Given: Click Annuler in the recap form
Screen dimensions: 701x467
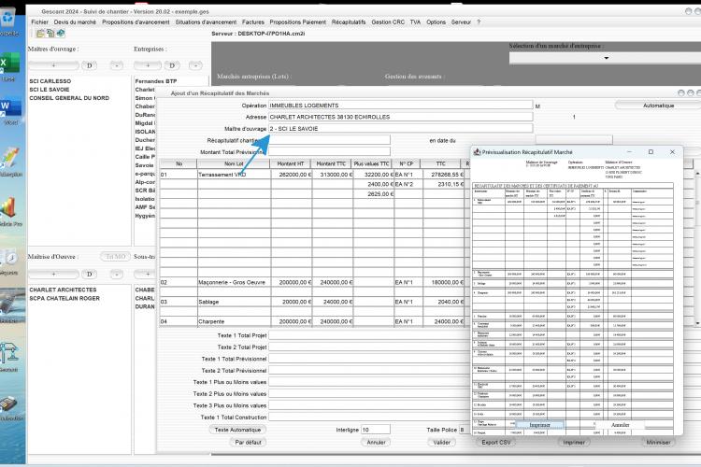Looking at the screenshot, I should tap(376, 443).
